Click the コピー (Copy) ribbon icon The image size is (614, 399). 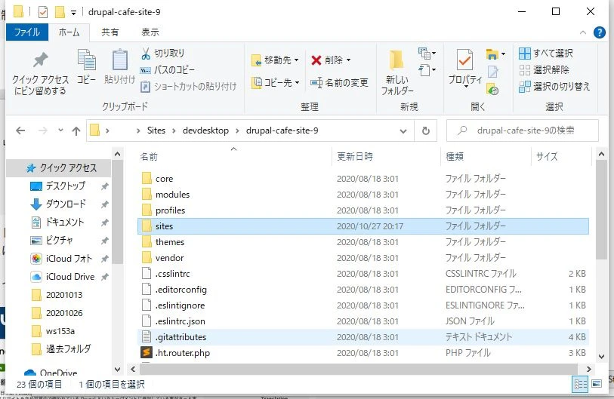pyautogui.click(x=87, y=60)
